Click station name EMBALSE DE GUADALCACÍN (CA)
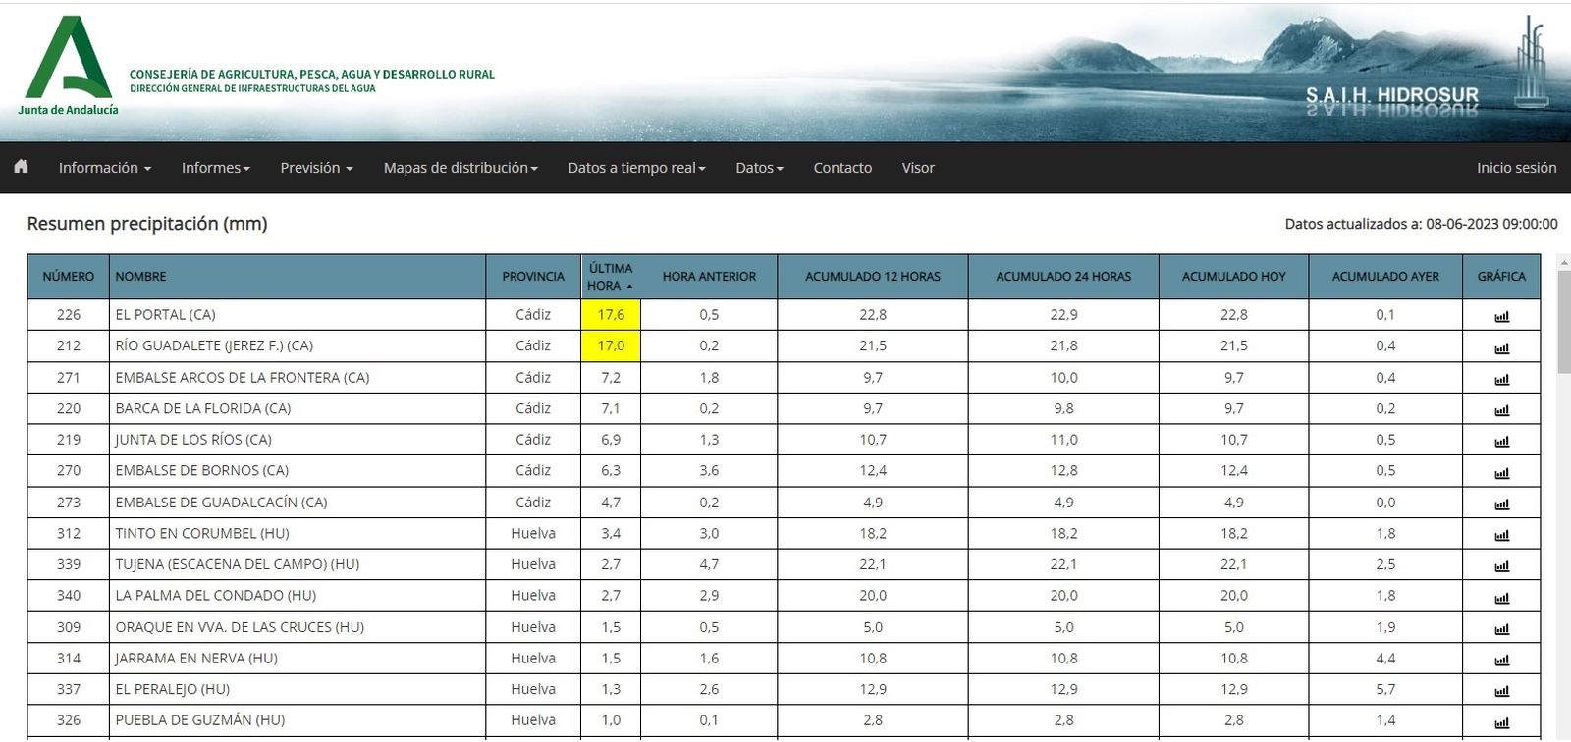 pos(221,503)
